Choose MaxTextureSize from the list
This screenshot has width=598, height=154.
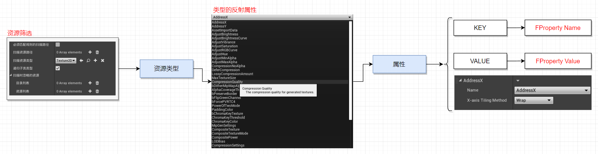(x=224, y=78)
